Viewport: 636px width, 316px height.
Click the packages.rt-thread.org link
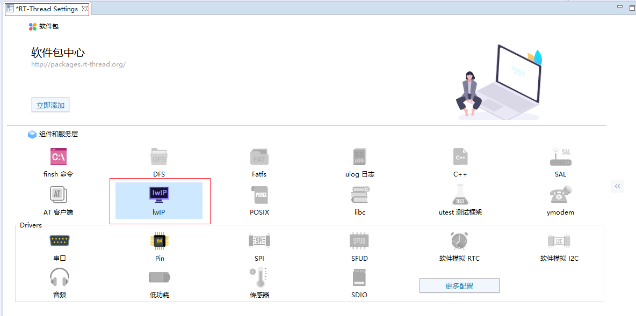pyautogui.click(x=79, y=64)
